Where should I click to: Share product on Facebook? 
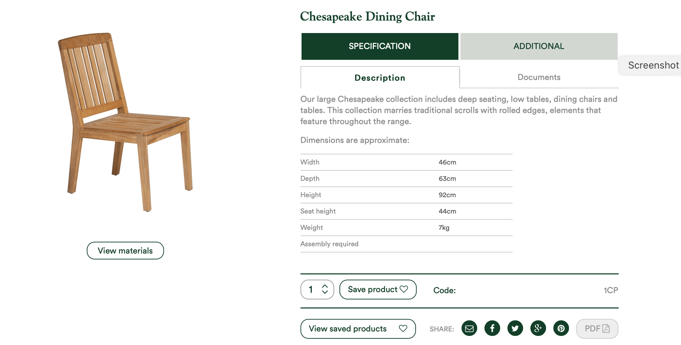(x=492, y=328)
